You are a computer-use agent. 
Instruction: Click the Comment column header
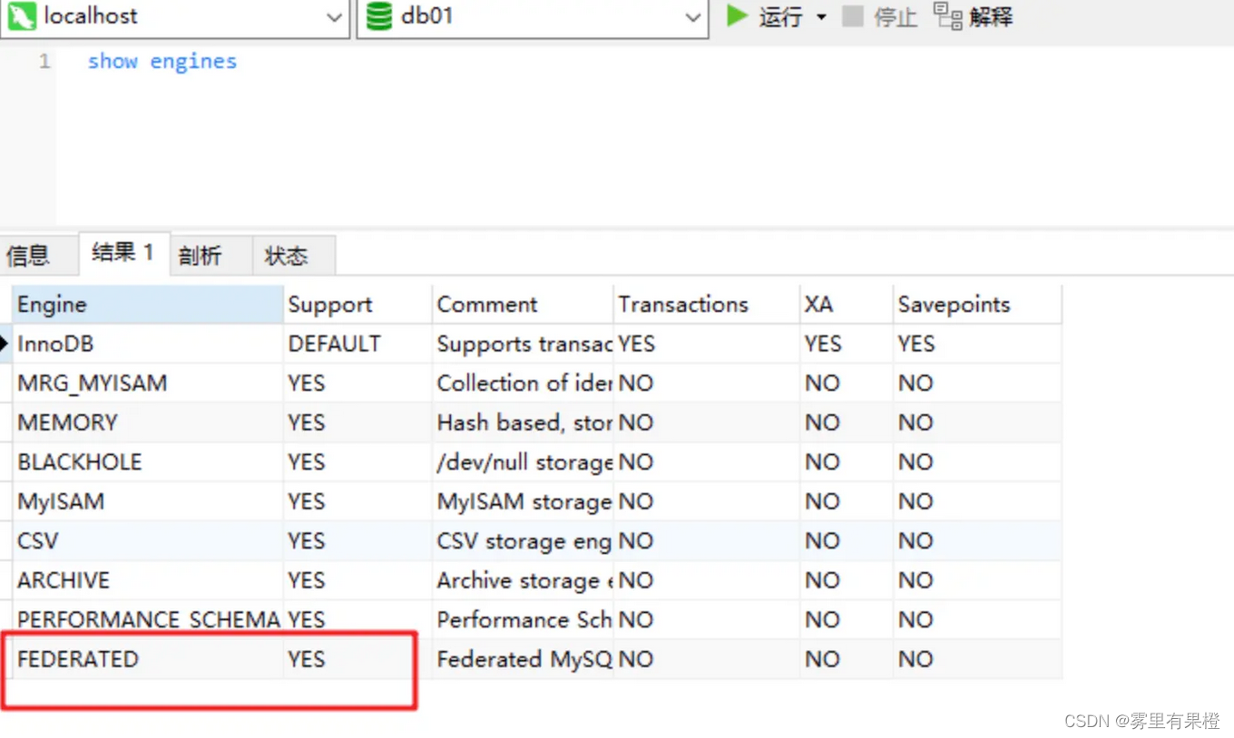tap(524, 305)
